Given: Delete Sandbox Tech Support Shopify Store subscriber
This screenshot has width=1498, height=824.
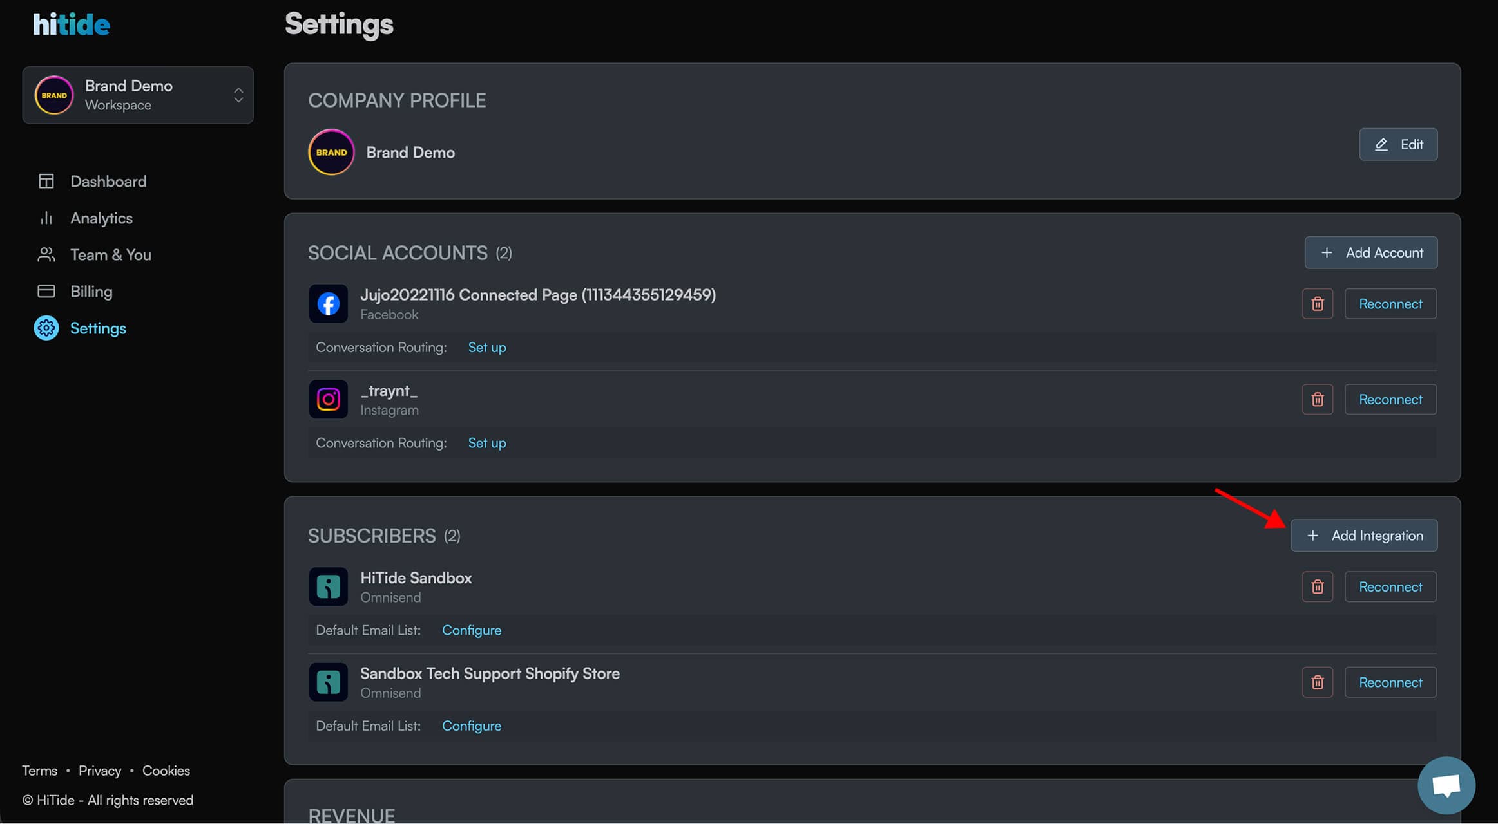Looking at the screenshot, I should (x=1317, y=682).
